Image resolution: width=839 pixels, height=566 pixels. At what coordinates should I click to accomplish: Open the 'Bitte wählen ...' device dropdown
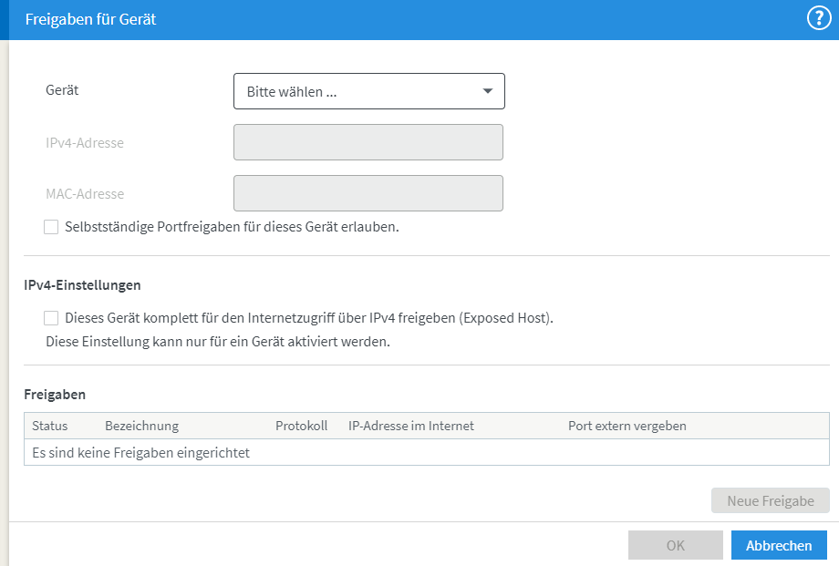[369, 91]
